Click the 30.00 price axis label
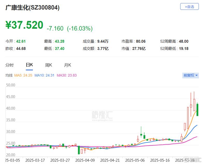The width and height of the screenshot is (203, 164). click(x=11, y=132)
